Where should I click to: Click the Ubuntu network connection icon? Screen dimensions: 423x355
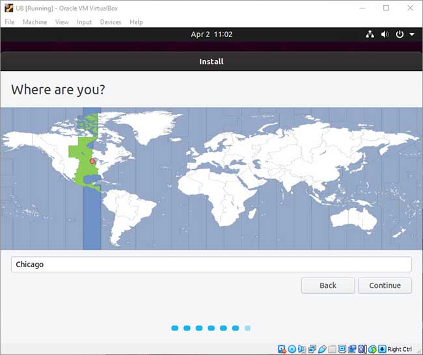370,34
